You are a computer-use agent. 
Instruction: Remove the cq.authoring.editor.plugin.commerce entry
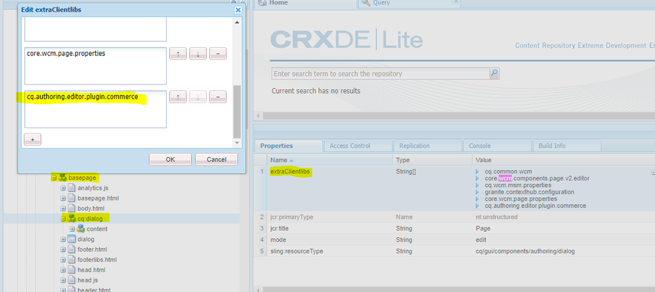(218, 97)
